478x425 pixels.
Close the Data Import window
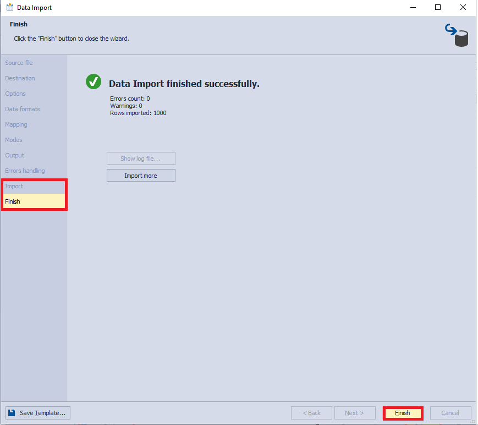coord(463,7)
